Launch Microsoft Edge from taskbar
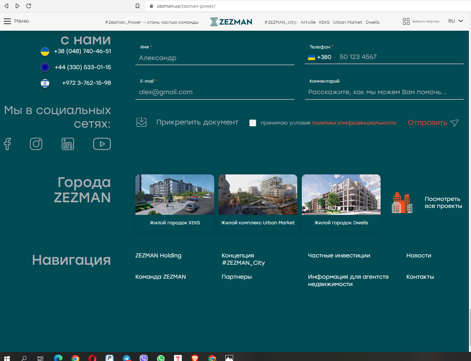 coord(58,358)
